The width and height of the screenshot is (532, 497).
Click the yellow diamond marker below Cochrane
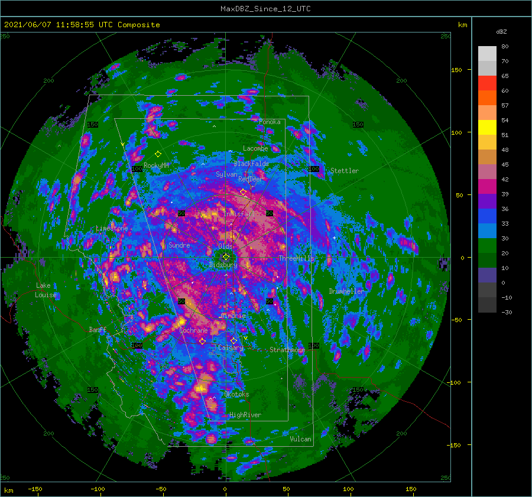pos(202,341)
